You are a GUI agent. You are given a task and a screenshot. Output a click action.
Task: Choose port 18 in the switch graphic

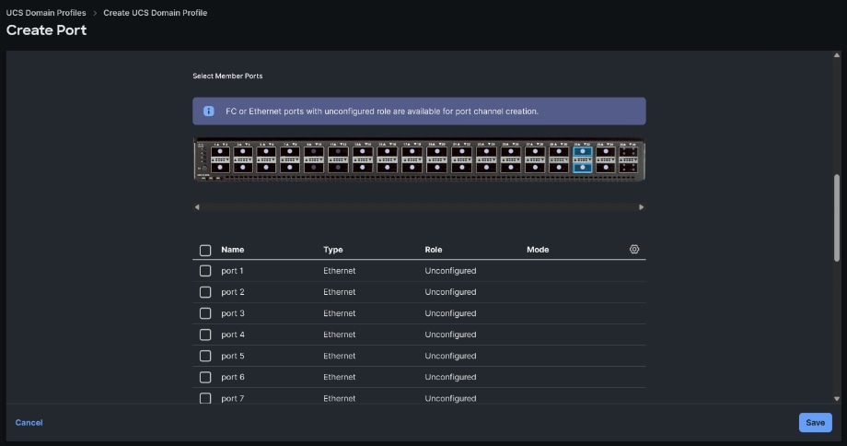point(412,168)
